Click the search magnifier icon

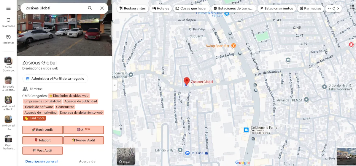90,8
